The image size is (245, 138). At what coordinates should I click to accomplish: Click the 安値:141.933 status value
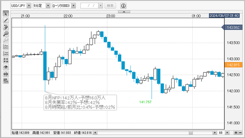pyautogui.click(x=62, y=133)
